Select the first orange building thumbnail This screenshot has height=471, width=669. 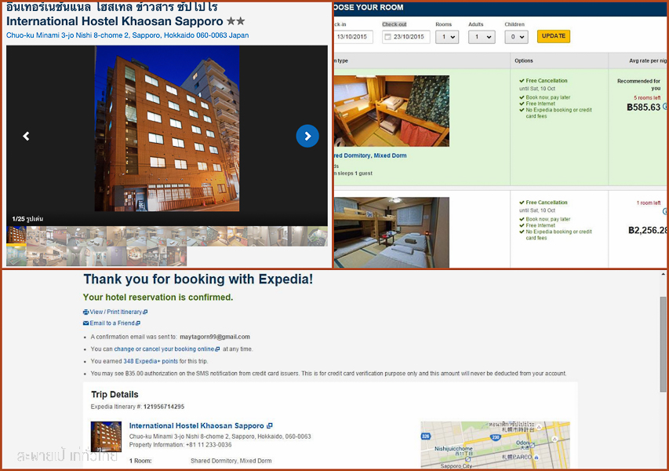16,235
